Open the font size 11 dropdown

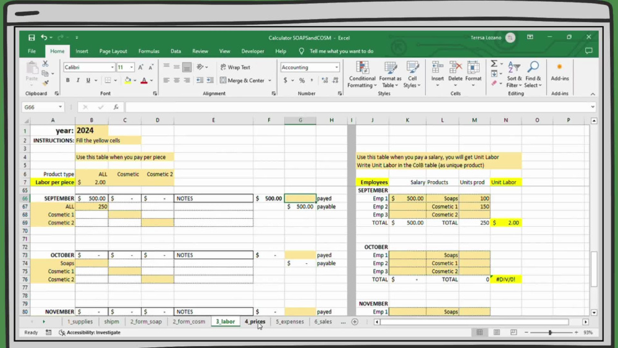coord(132,67)
